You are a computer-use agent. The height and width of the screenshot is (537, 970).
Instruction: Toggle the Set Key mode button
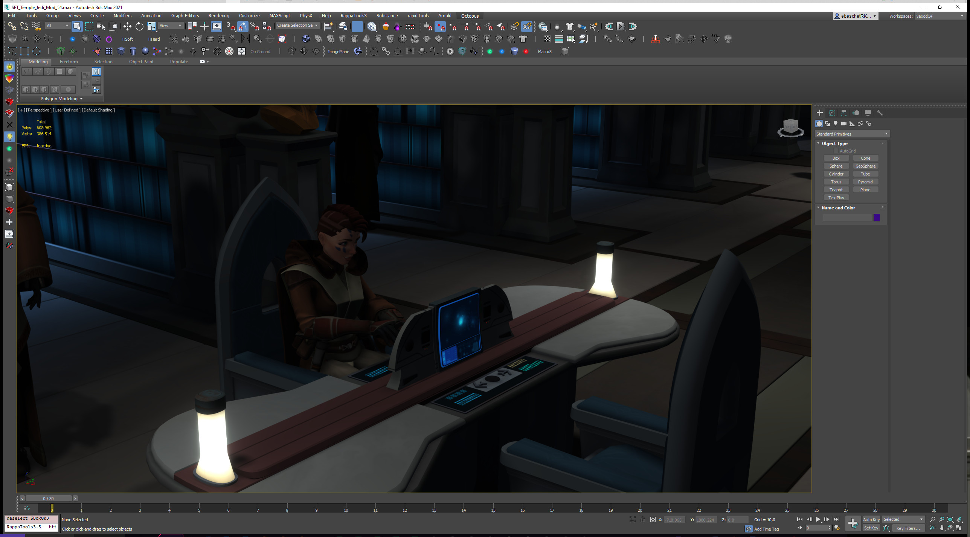pyautogui.click(x=871, y=528)
